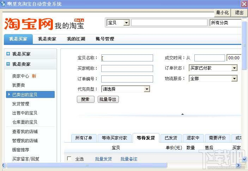Screen dimensions: 248x171
Task: Collapse search panel with the small up arrow
Action: [x=182, y=114]
